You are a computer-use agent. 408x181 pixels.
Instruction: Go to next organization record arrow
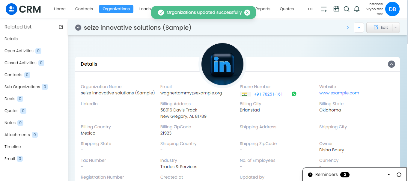(x=348, y=28)
